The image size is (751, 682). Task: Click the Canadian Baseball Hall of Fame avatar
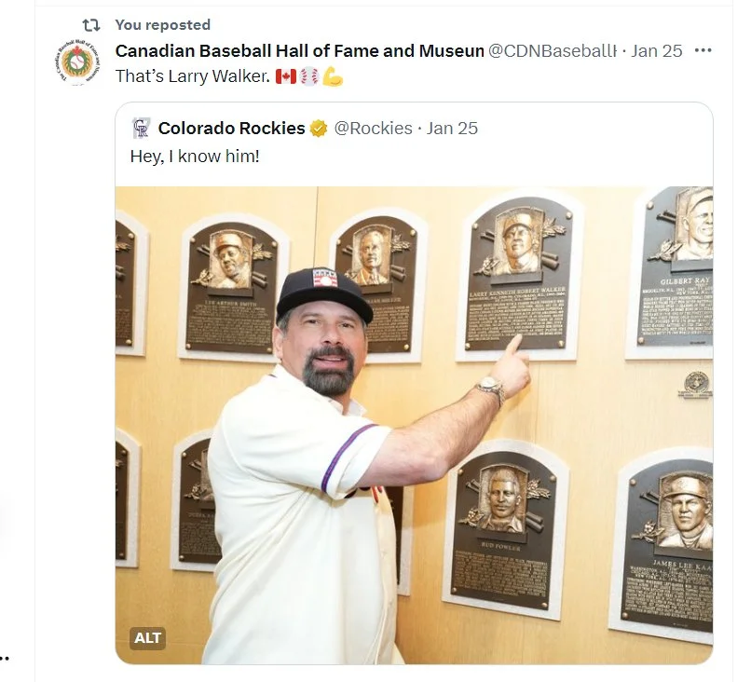(77, 62)
